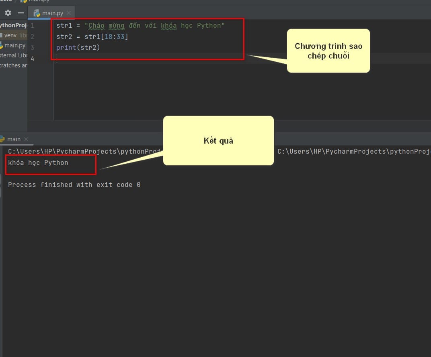The width and height of the screenshot is (431, 357).
Task: Expand the Scratches and Consoles node
Action: click(14, 65)
